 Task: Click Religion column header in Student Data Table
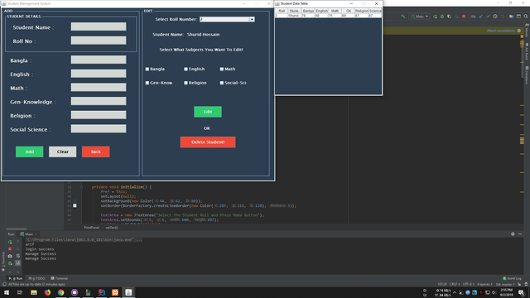tap(361, 11)
